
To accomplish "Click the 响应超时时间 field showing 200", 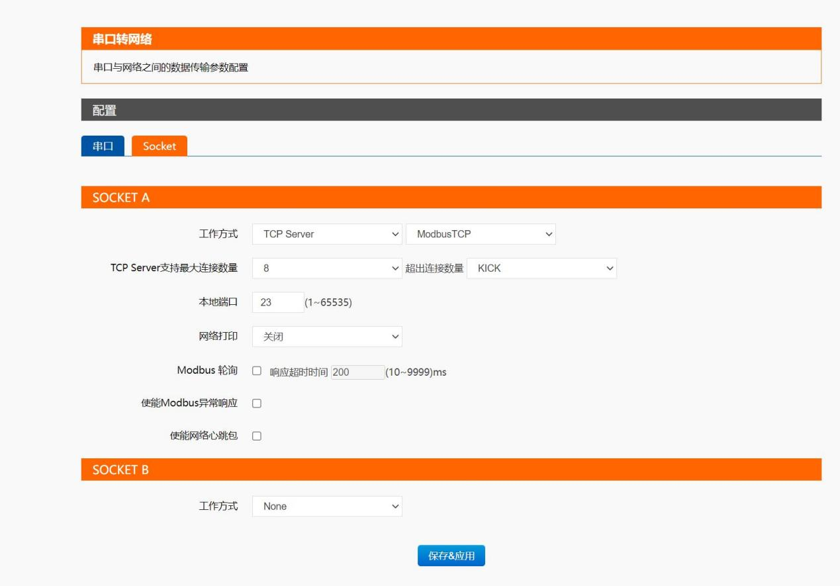I will (x=357, y=372).
